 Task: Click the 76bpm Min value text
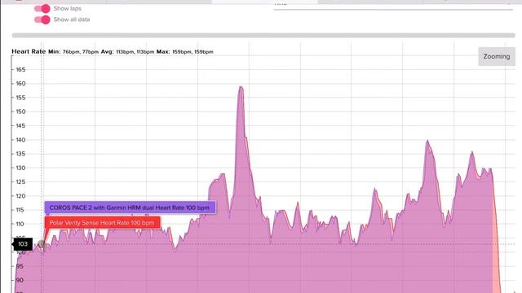point(81,52)
